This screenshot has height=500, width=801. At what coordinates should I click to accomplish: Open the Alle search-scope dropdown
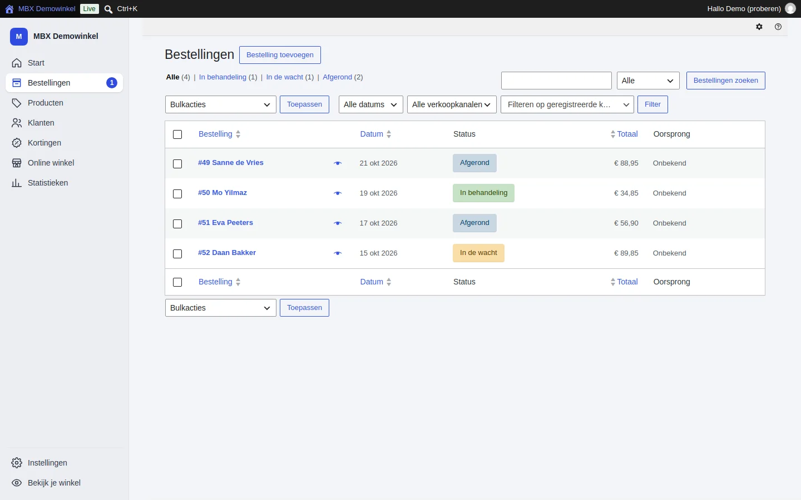[648, 81]
